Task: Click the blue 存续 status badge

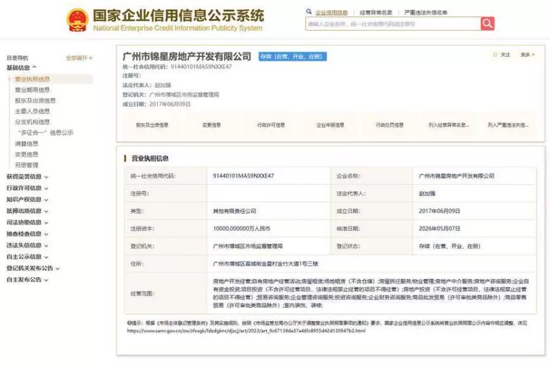Action: coord(293,56)
